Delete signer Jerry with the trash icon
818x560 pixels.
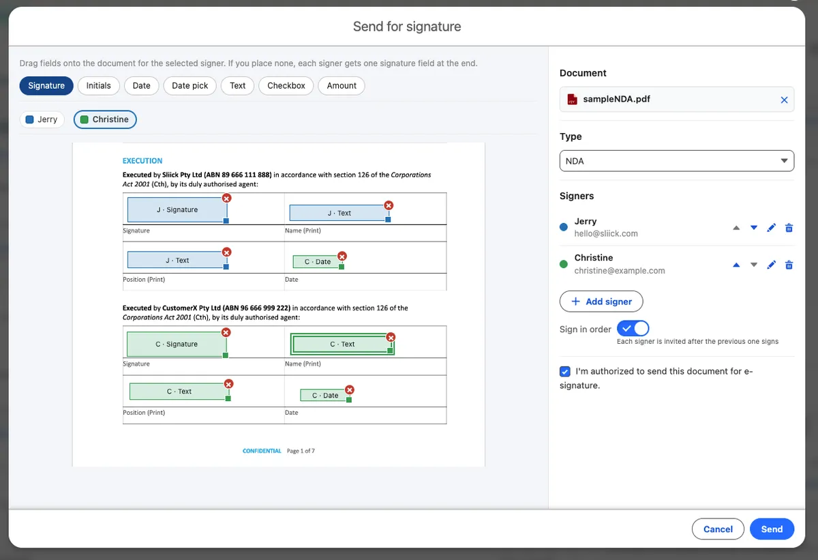click(x=789, y=228)
